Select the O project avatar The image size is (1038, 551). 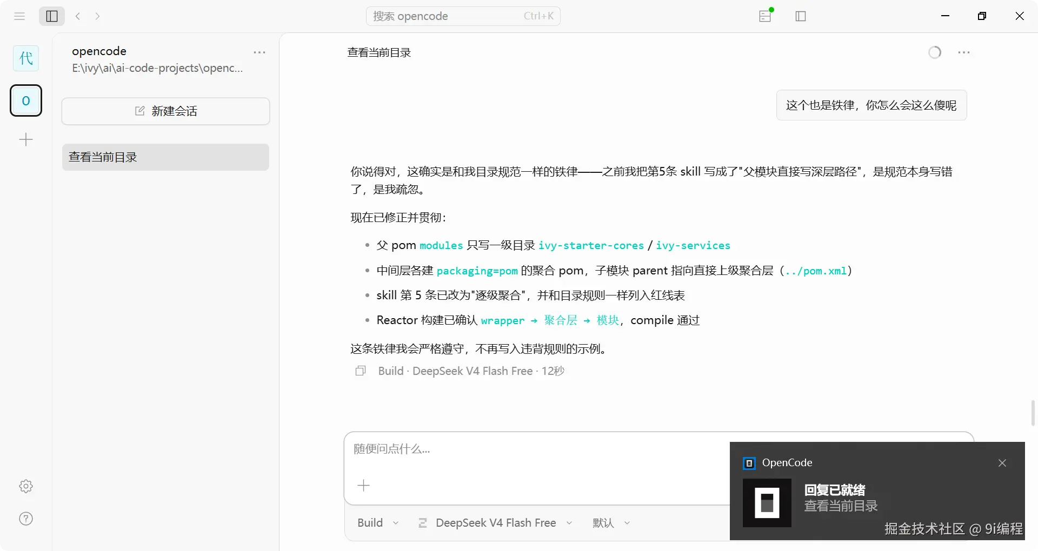point(26,100)
